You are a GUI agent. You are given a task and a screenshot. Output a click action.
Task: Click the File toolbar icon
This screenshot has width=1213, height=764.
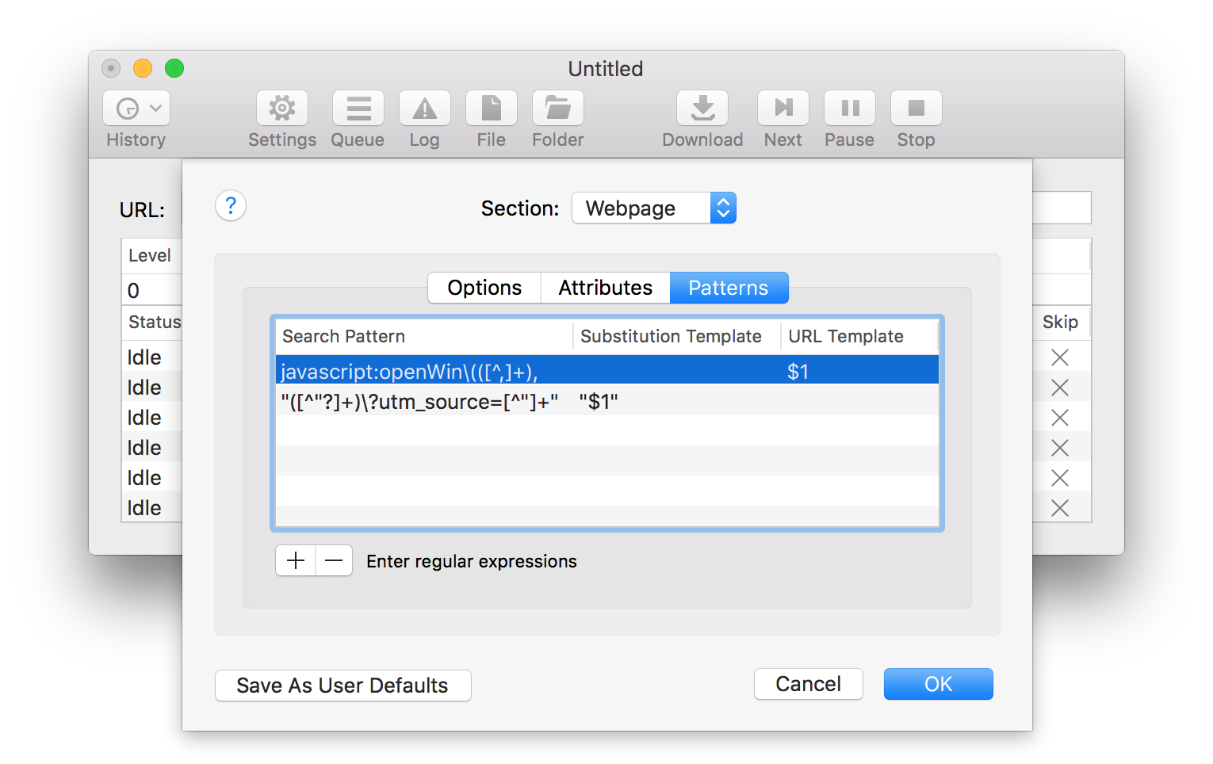click(x=491, y=109)
